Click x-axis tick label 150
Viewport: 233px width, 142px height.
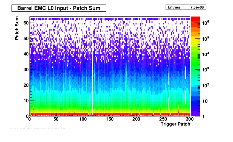pos(110,119)
